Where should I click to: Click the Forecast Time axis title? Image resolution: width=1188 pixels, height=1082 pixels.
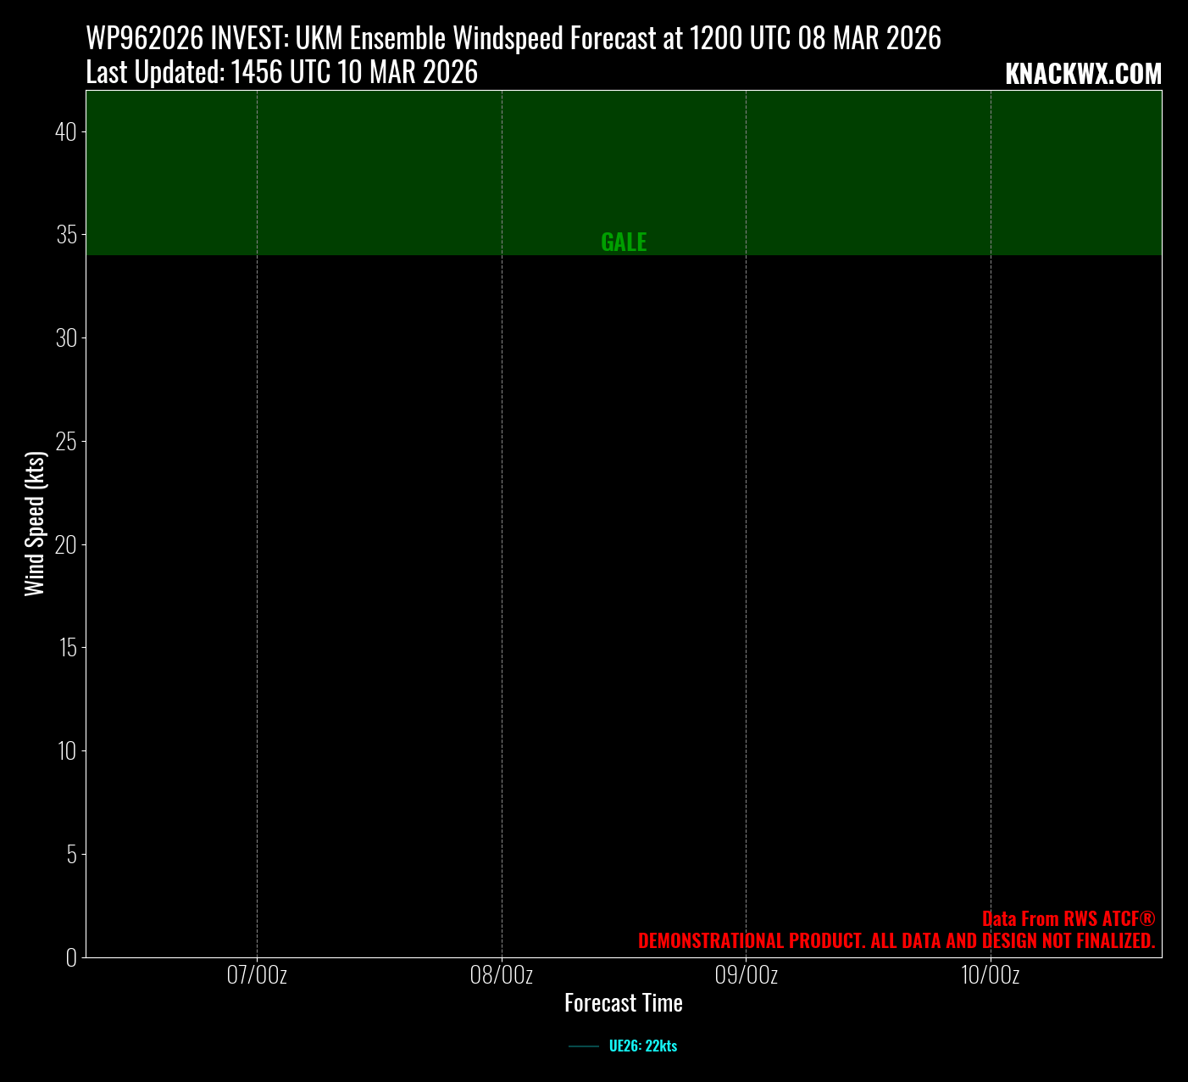tap(624, 1003)
